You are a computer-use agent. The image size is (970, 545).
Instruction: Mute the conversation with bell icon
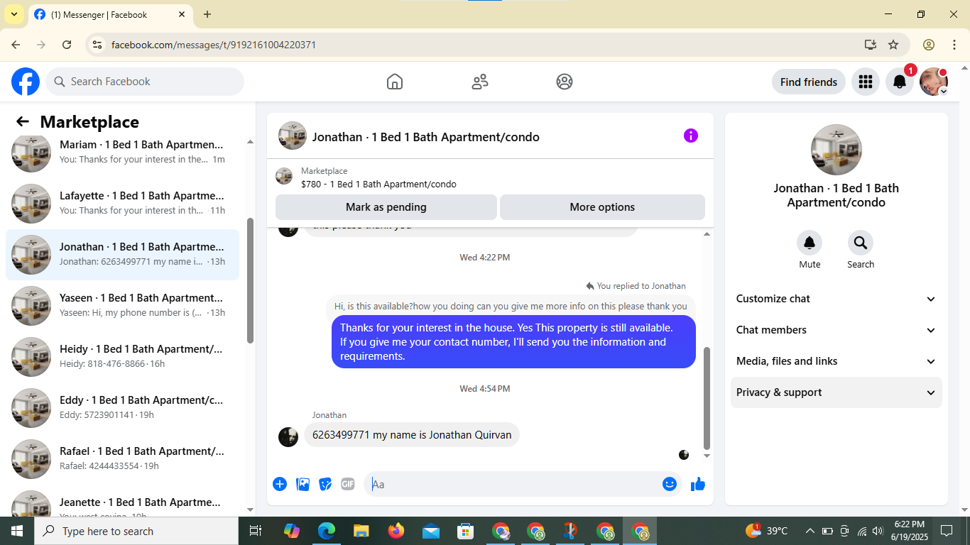point(810,243)
